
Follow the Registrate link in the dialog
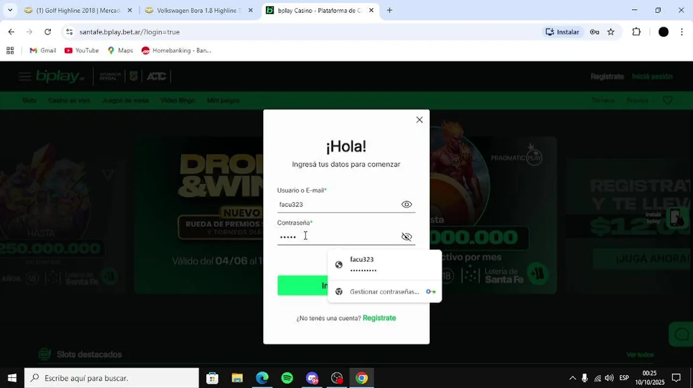coord(379,318)
